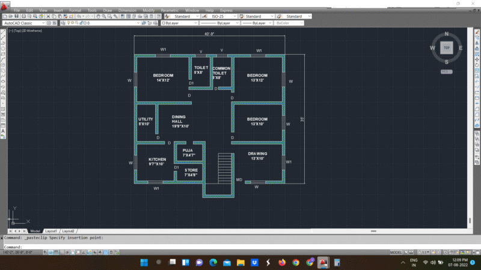481x270 pixels.
Task: Open File Explorer from the taskbar
Action: click(x=240, y=263)
